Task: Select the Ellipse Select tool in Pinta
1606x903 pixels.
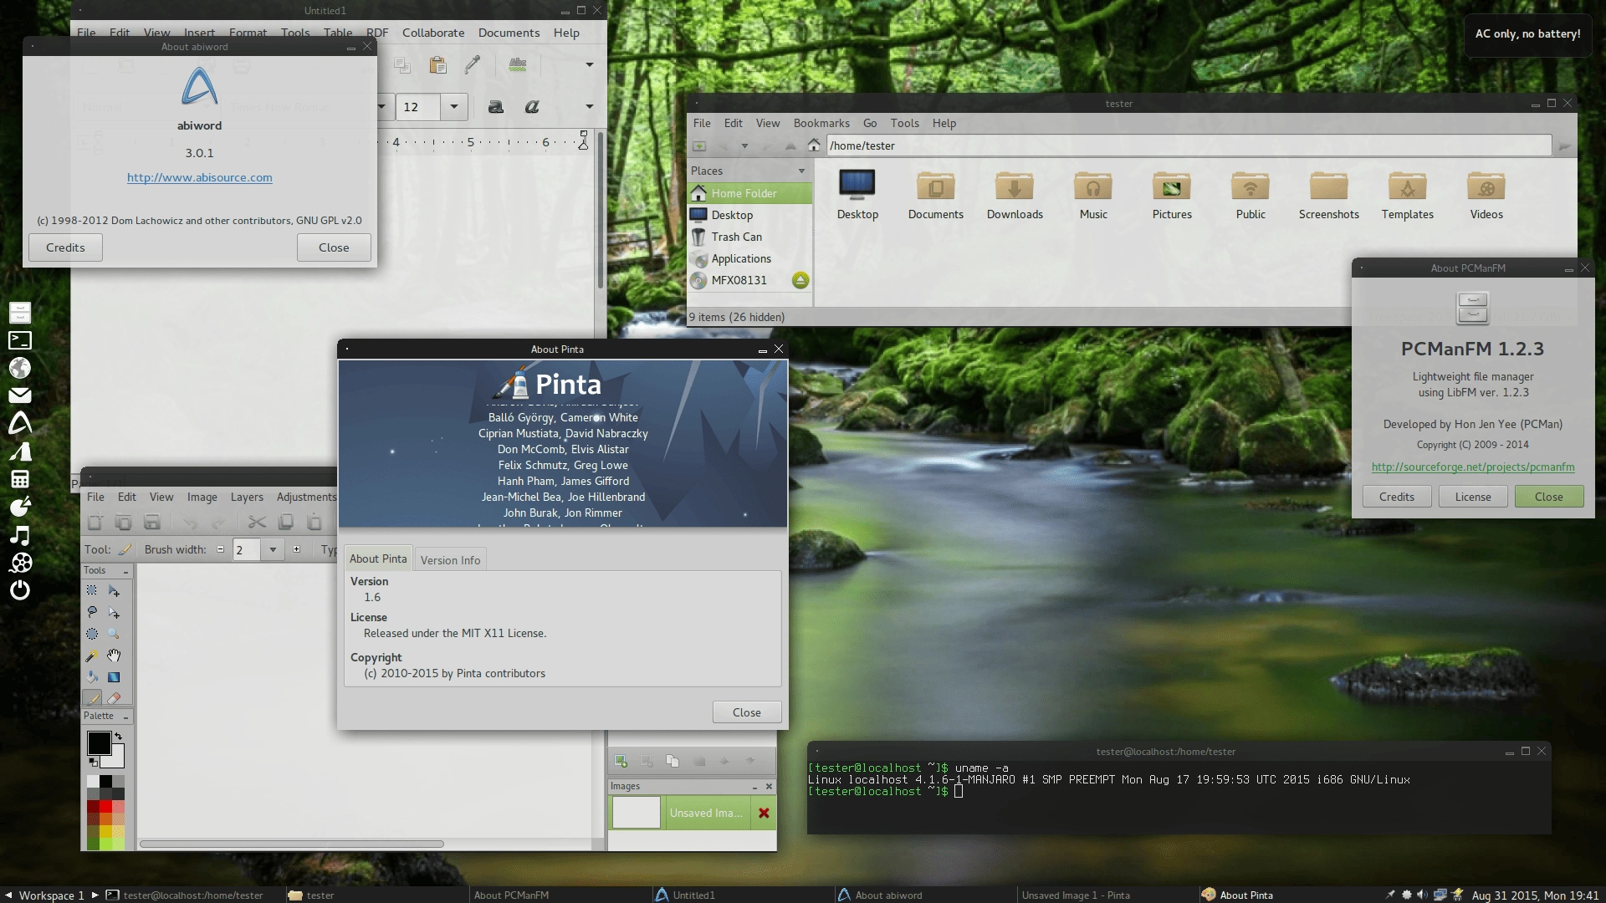Action: coord(92,634)
